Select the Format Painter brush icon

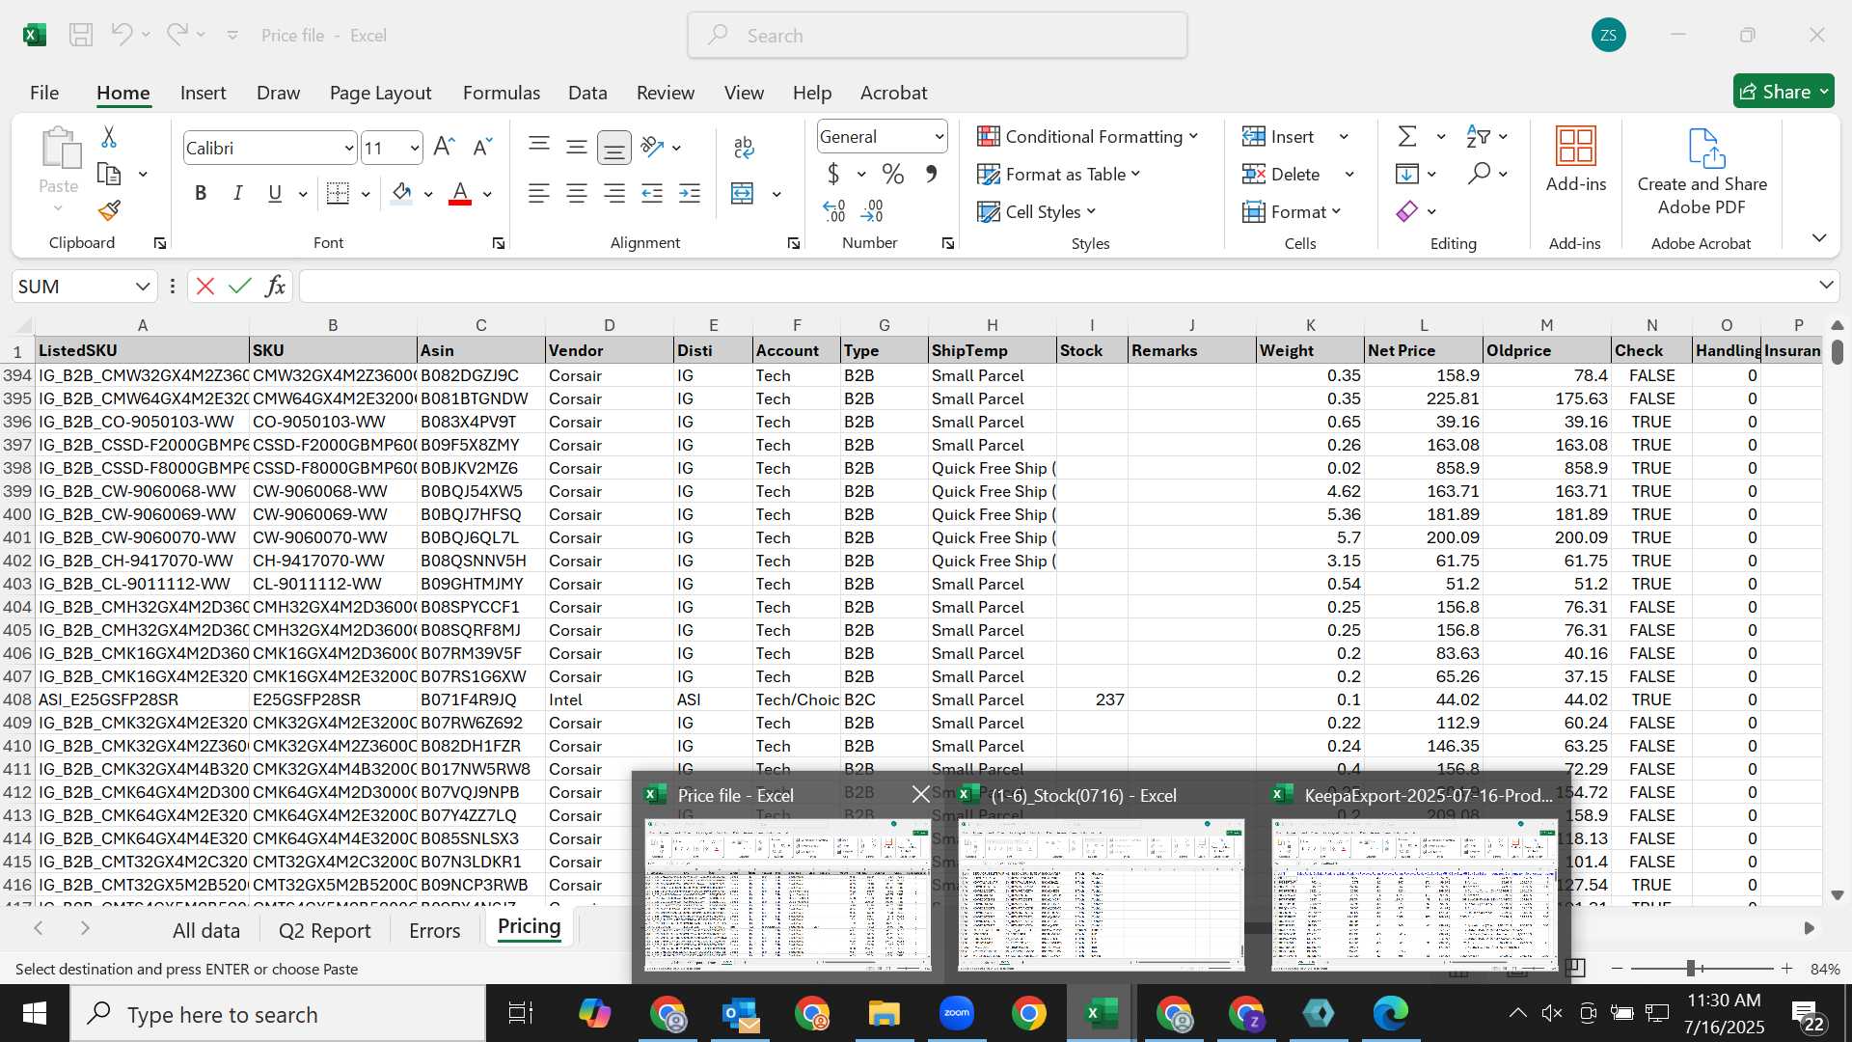click(x=109, y=210)
